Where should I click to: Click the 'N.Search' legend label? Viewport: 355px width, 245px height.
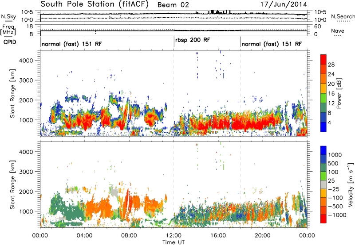pyautogui.click(x=343, y=16)
